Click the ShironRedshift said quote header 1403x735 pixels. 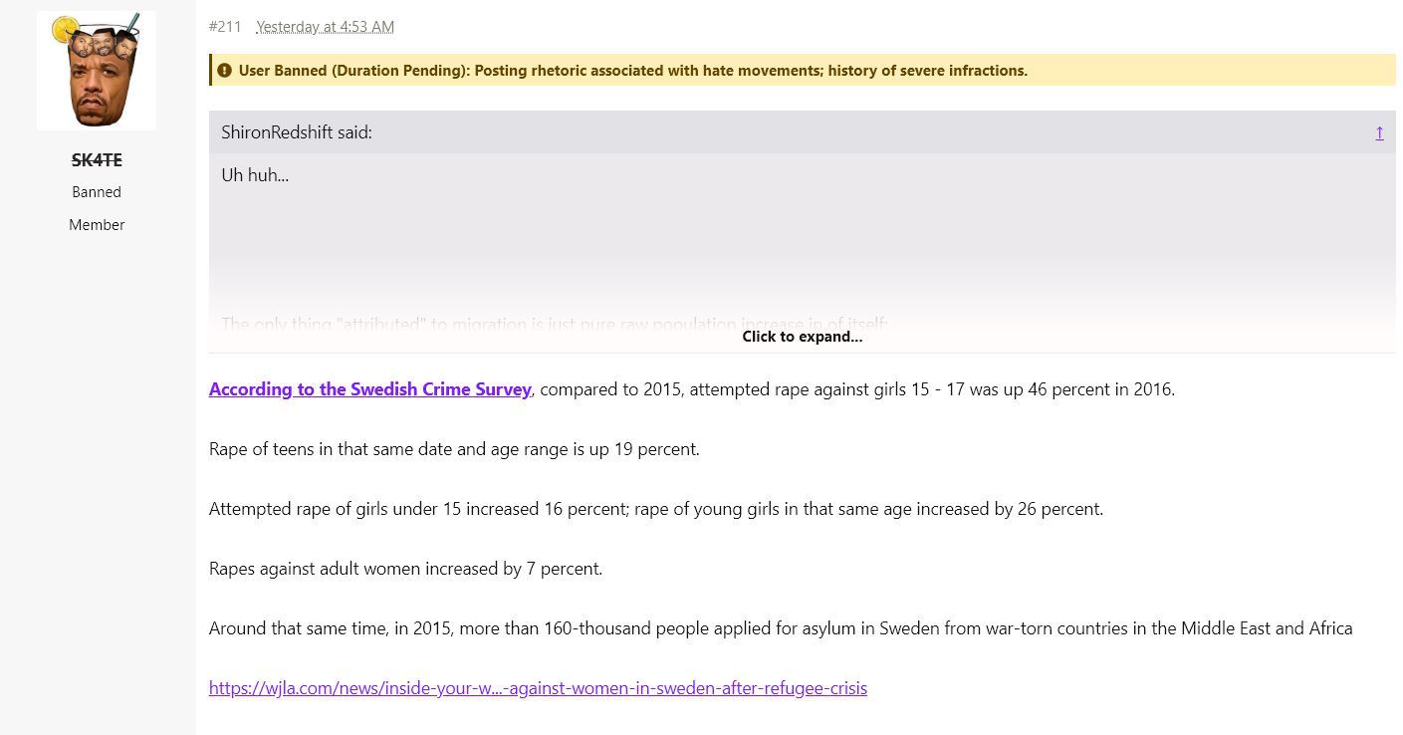(x=297, y=132)
